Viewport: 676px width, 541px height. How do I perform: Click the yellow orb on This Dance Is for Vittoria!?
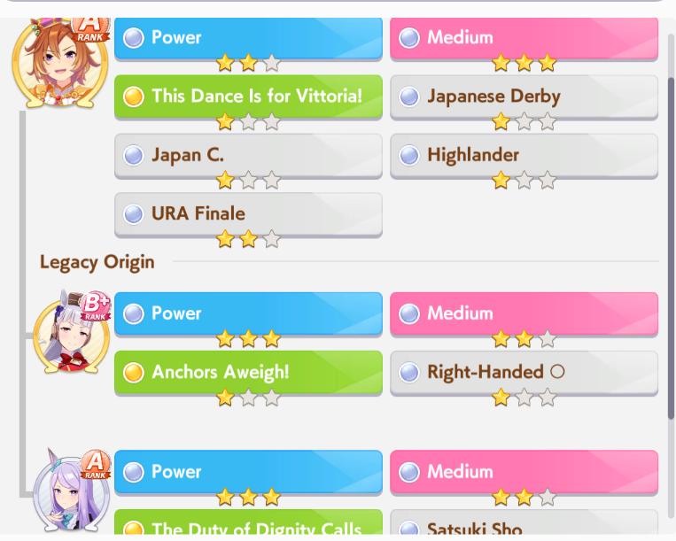133,97
